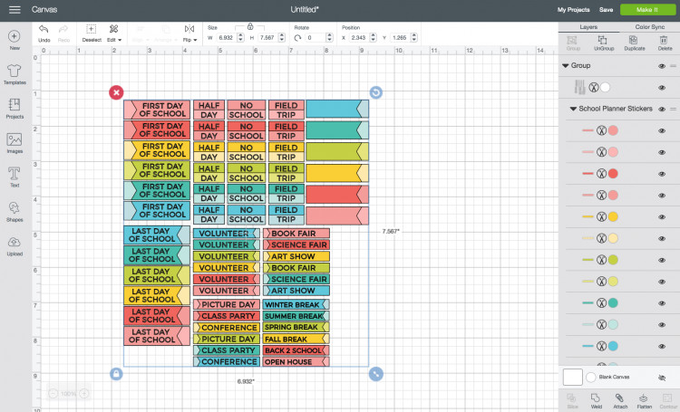Create a New project from sidebar
Image resolution: width=680 pixels, height=412 pixels.
tap(15, 40)
